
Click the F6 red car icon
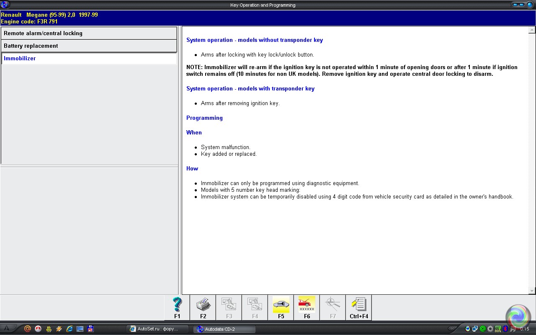(307, 307)
